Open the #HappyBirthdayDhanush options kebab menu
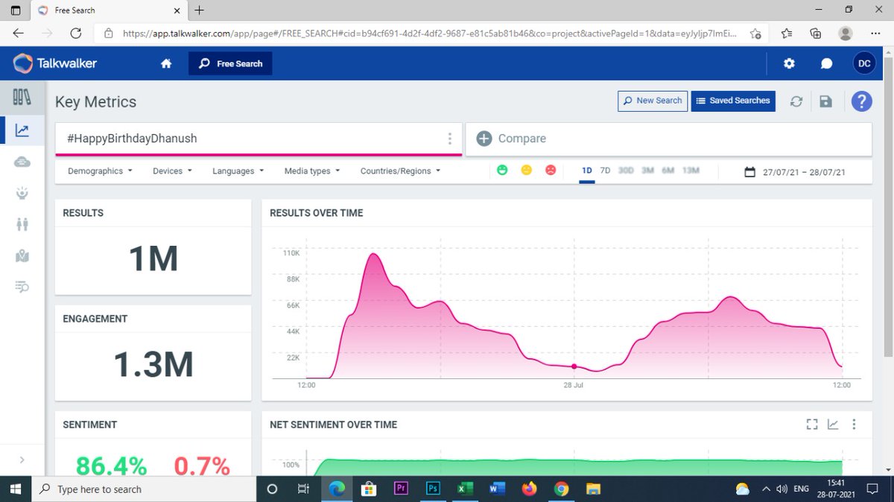This screenshot has height=502, width=894. [449, 139]
